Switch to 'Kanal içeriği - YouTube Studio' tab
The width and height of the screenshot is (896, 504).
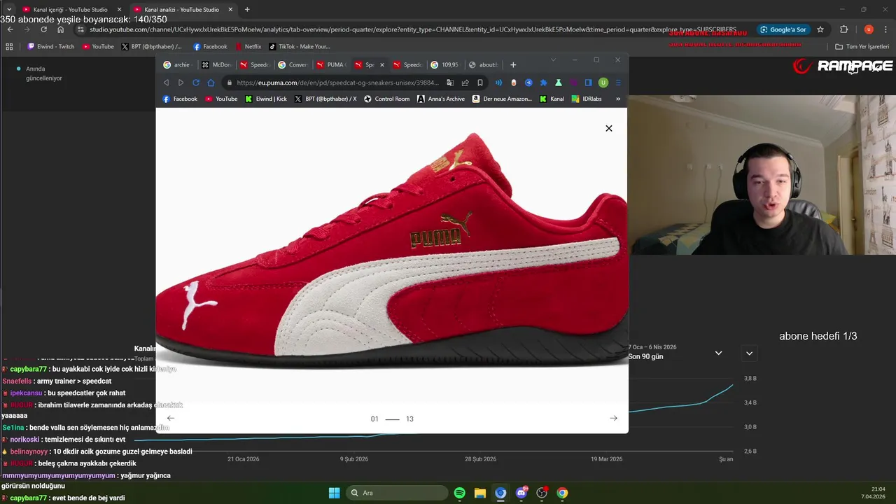[70, 10]
